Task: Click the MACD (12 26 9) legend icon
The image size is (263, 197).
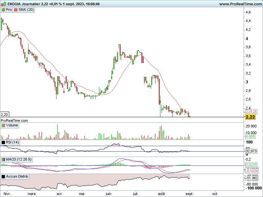Action: [x=3, y=159]
